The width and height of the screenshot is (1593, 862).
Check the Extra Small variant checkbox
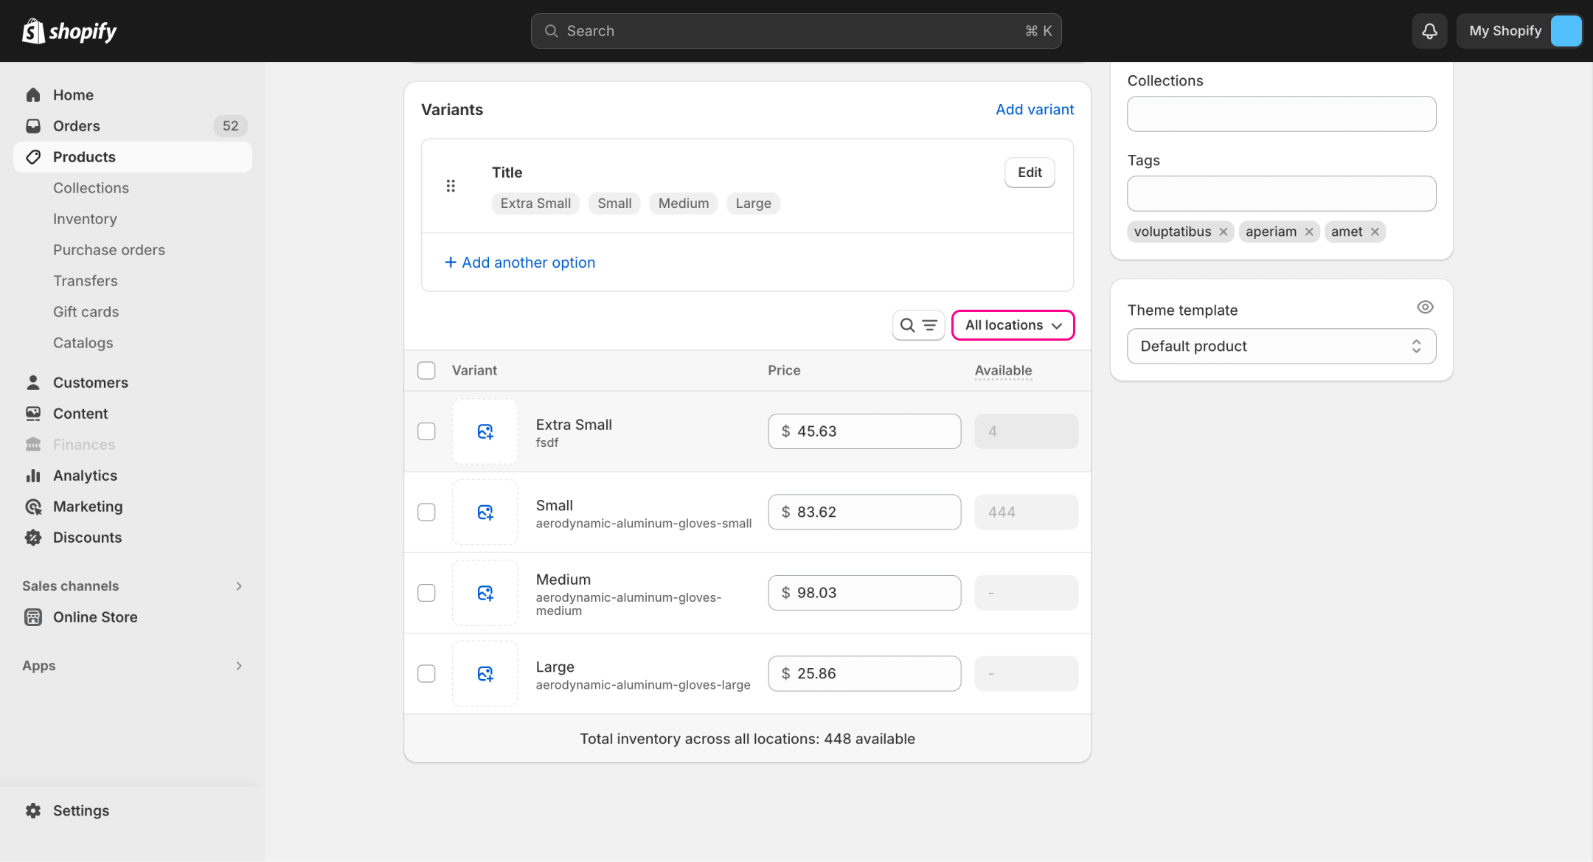pos(426,431)
